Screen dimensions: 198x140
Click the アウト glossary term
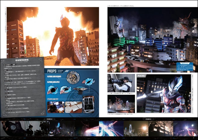tap(7, 93)
